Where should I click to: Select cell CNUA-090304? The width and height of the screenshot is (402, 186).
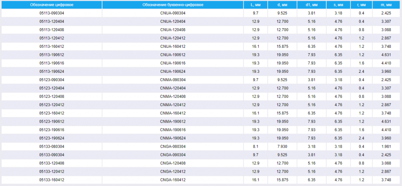pos(173,13)
